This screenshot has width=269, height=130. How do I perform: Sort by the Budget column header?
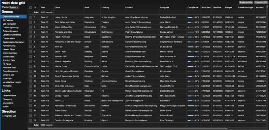pyautogui.click(x=230, y=7)
